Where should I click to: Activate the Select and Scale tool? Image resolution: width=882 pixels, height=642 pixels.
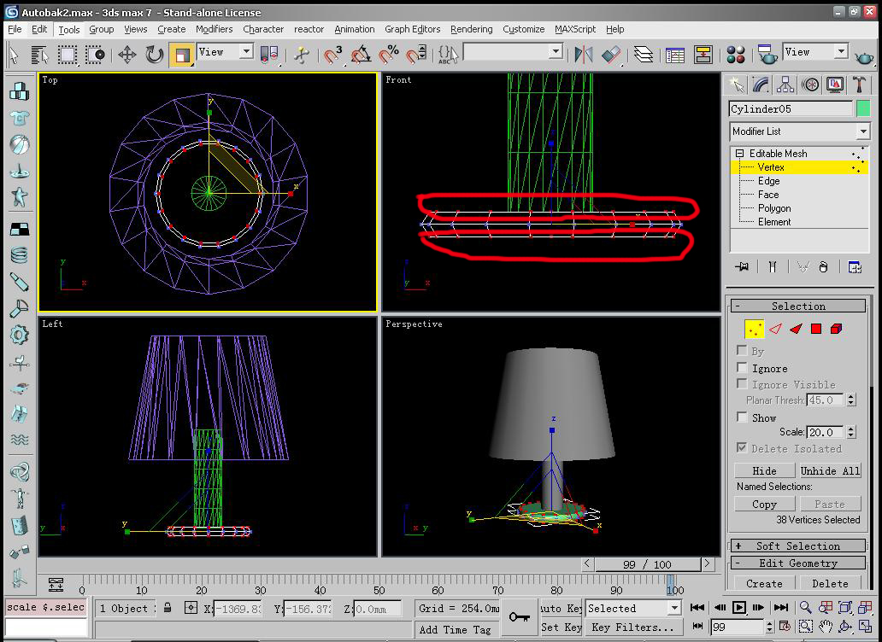[x=182, y=55]
